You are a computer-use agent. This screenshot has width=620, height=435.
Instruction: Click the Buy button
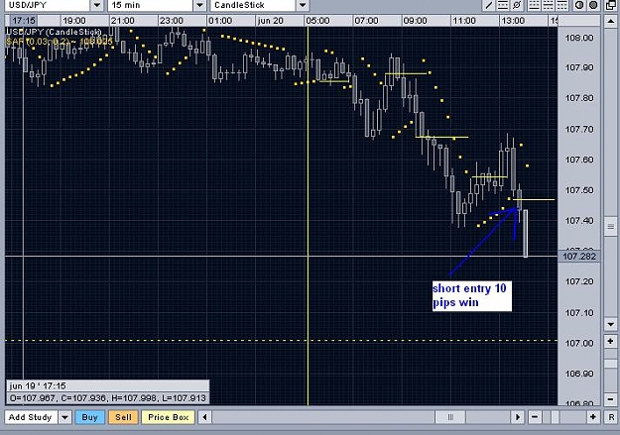coord(89,417)
